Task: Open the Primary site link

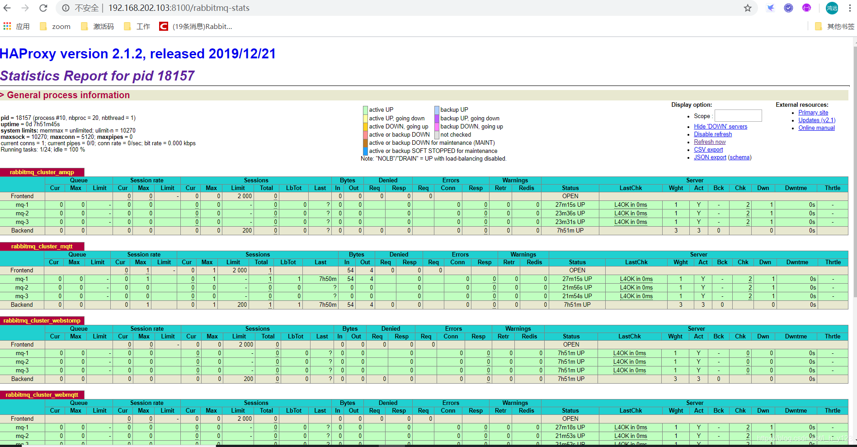Action: [x=813, y=113]
